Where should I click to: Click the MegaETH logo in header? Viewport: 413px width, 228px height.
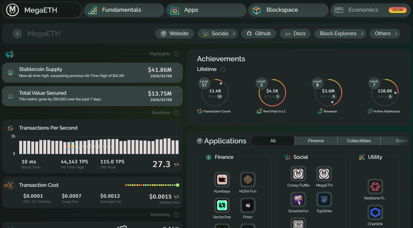tap(13, 10)
